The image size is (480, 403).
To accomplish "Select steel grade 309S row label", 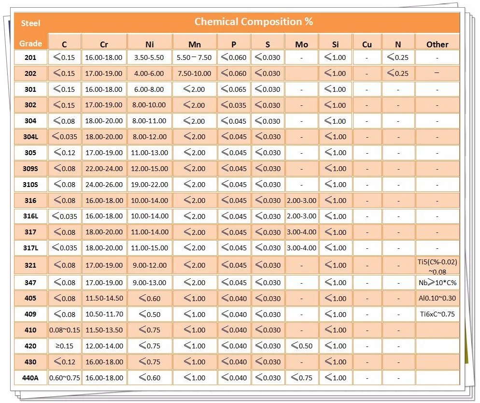I will click(31, 169).
